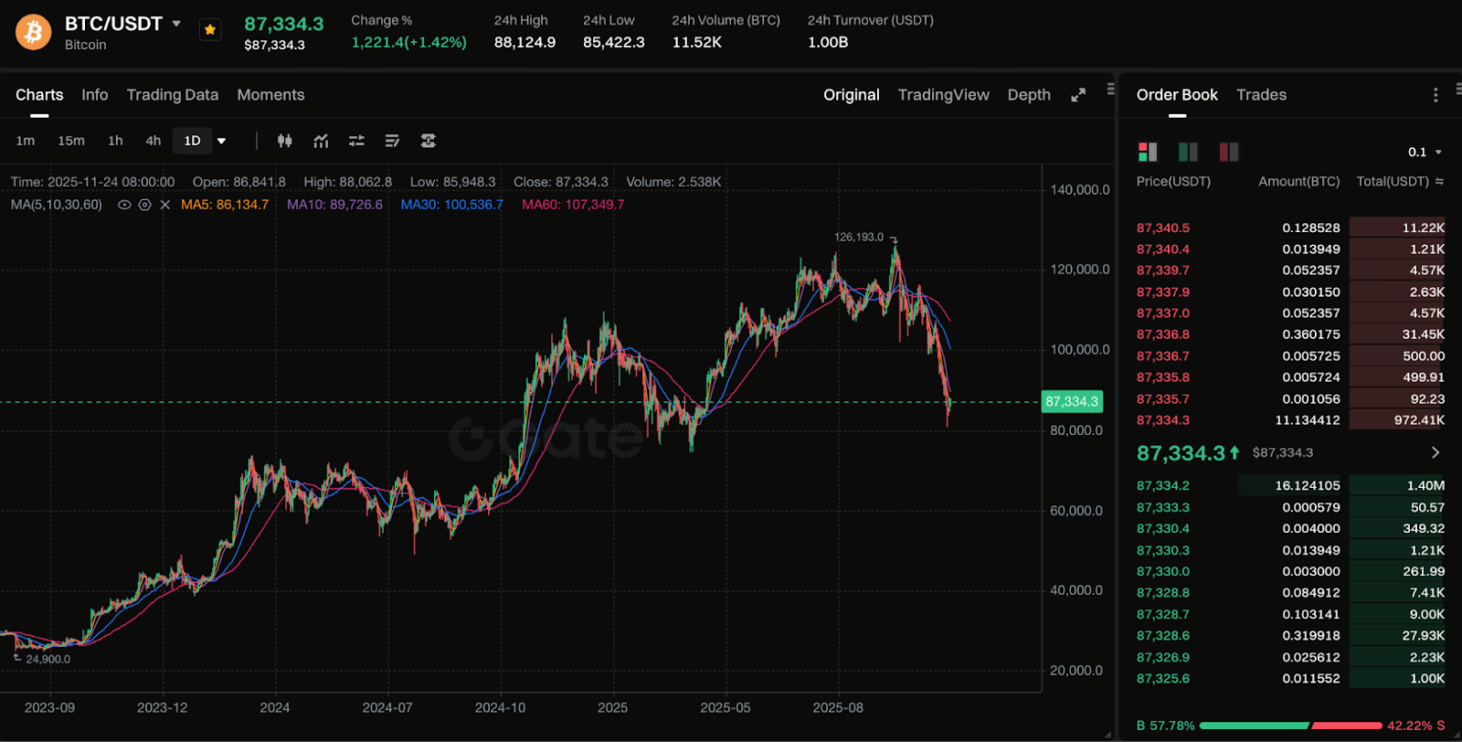The image size is (1462, 742).
Task: Open MA indicator settings hexagon icon
Action: point(144,205)
